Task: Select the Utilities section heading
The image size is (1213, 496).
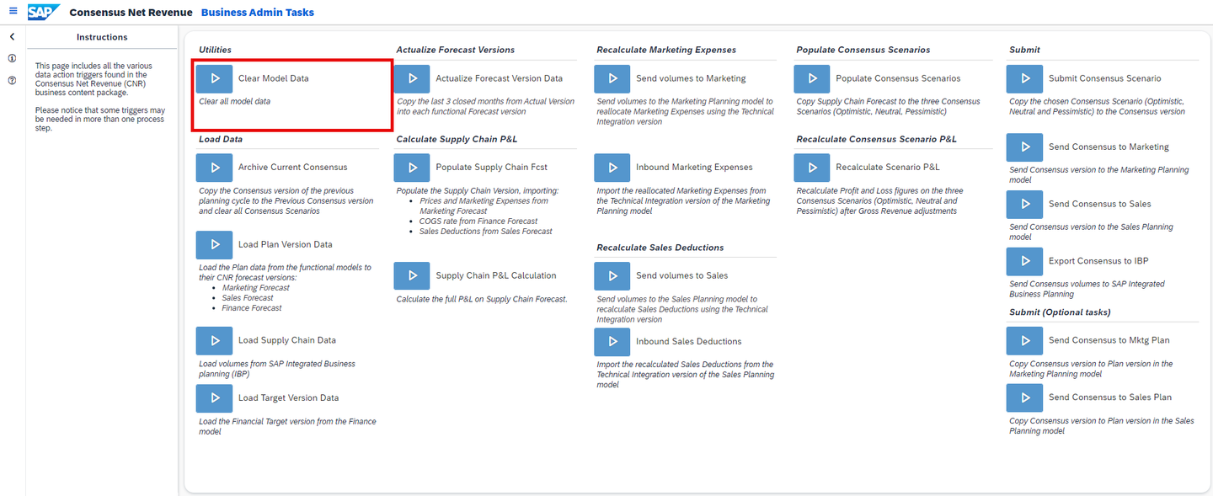Action: click(x=216, y=50)
